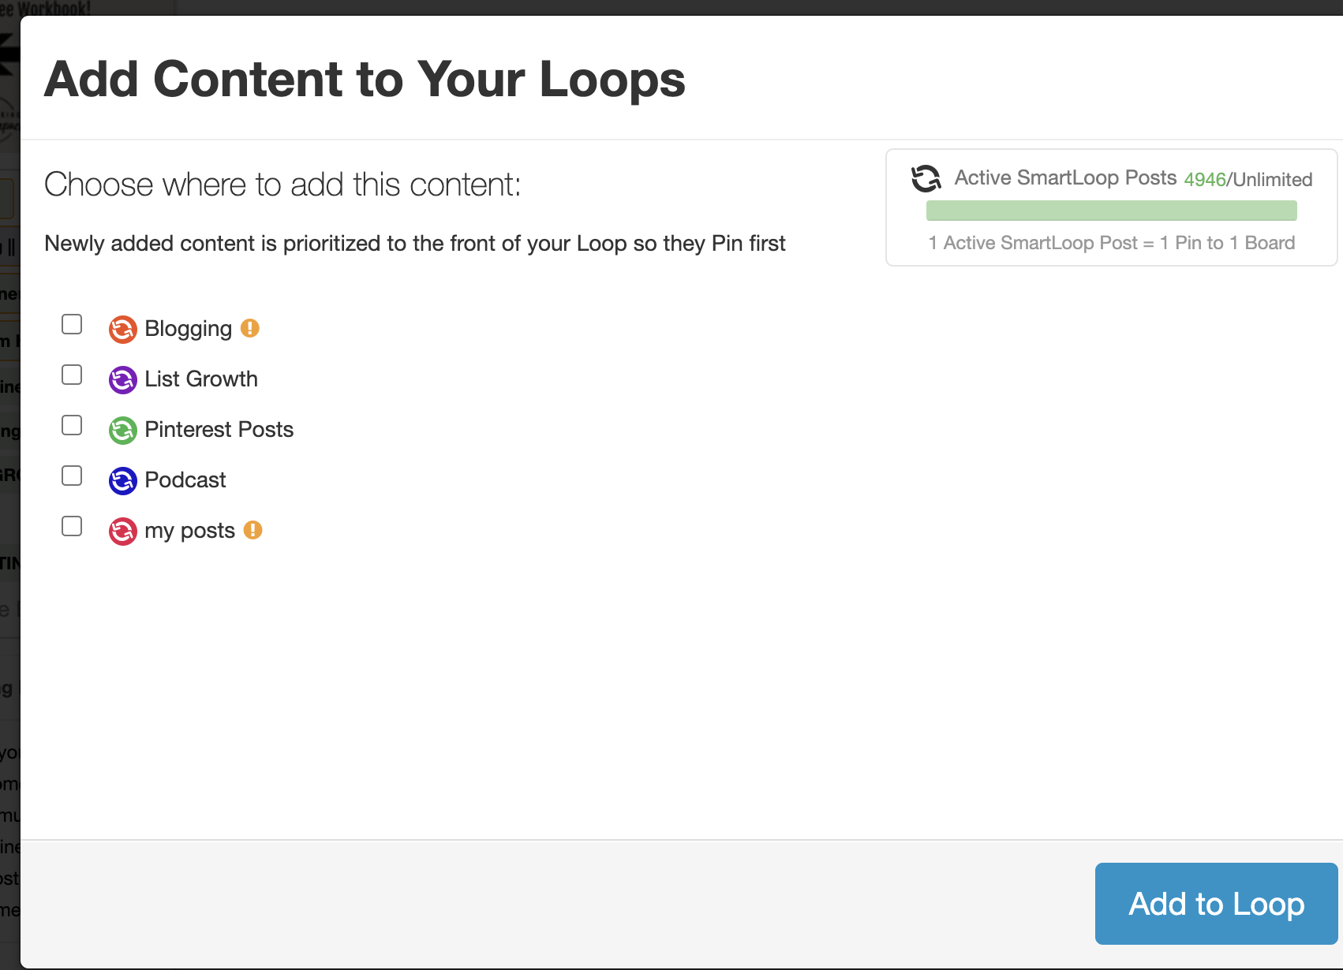The width and height of the screenshot is (1343, 970).
Task: Click the Active SmartLoop Posts refresh icon
Action: tap(926, 178)
